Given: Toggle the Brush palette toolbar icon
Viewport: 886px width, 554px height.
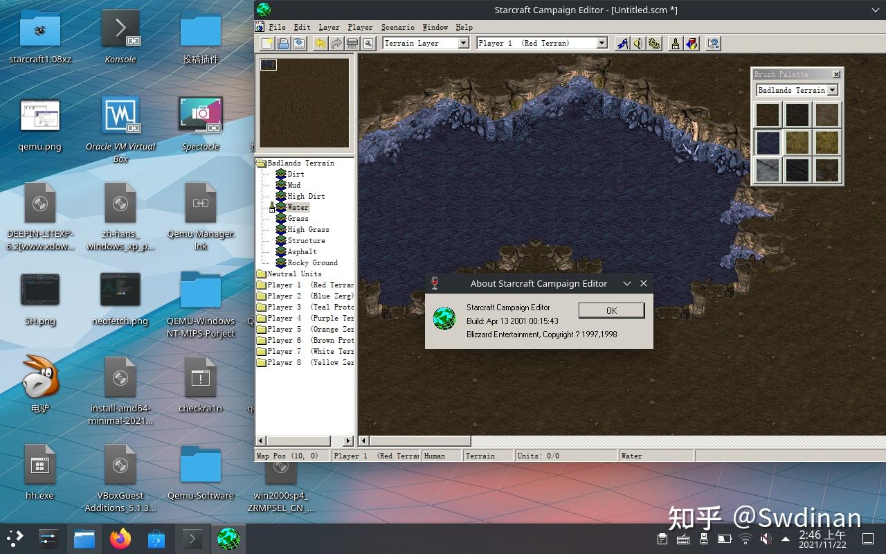Looking at the screenshot, I should coord(676,43).
